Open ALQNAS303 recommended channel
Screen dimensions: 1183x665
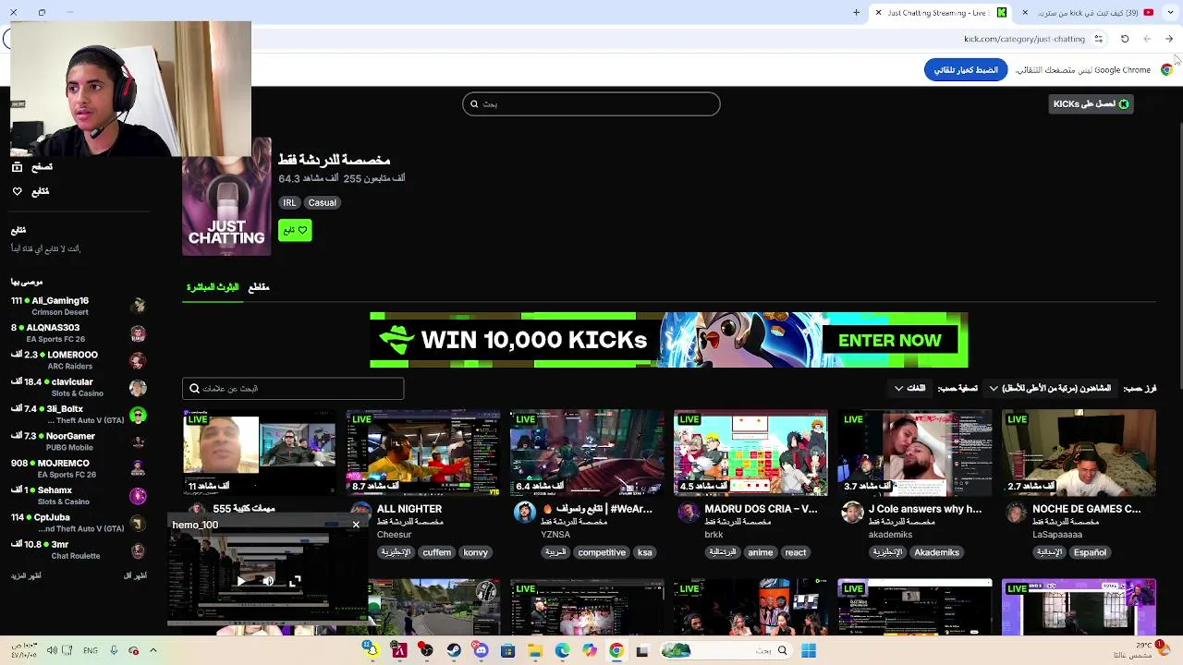click(79, 333)
